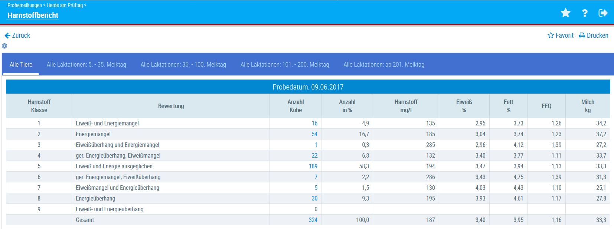Switch to the Alle Tiere tab
614x229 pixels.
pyautogui.click(x=21, y=64)
